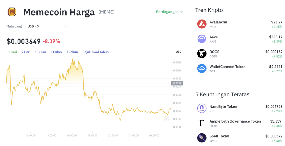Screen dimensions: 285x146
Task: Click the 0.0039 price marker on chart axis
Action: (177, 83)
